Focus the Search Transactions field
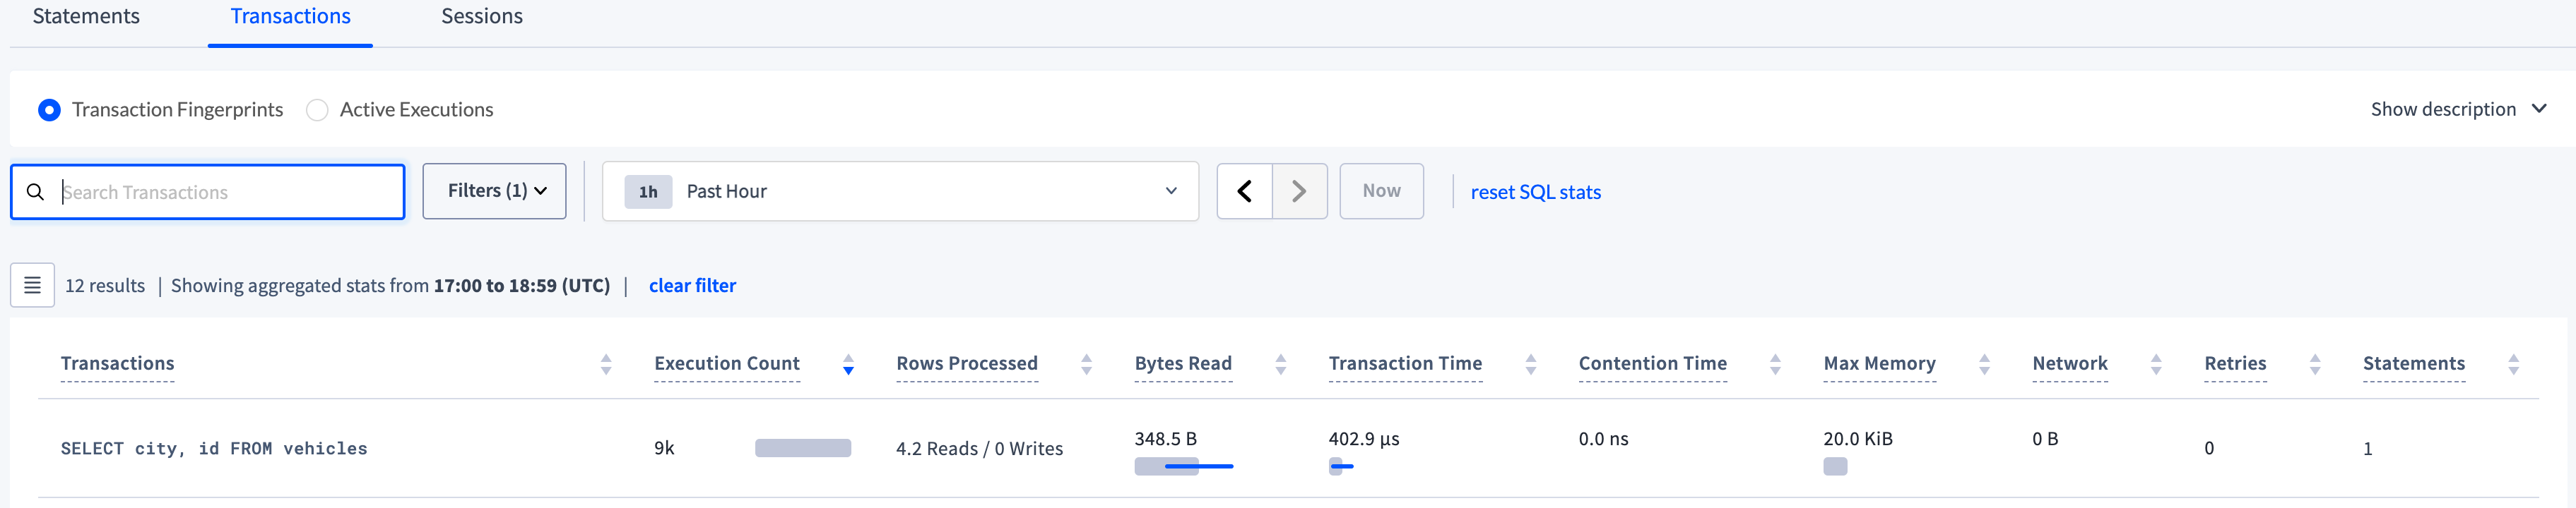Viewport: 2576px width, 508px height. [x=208, y=192]
